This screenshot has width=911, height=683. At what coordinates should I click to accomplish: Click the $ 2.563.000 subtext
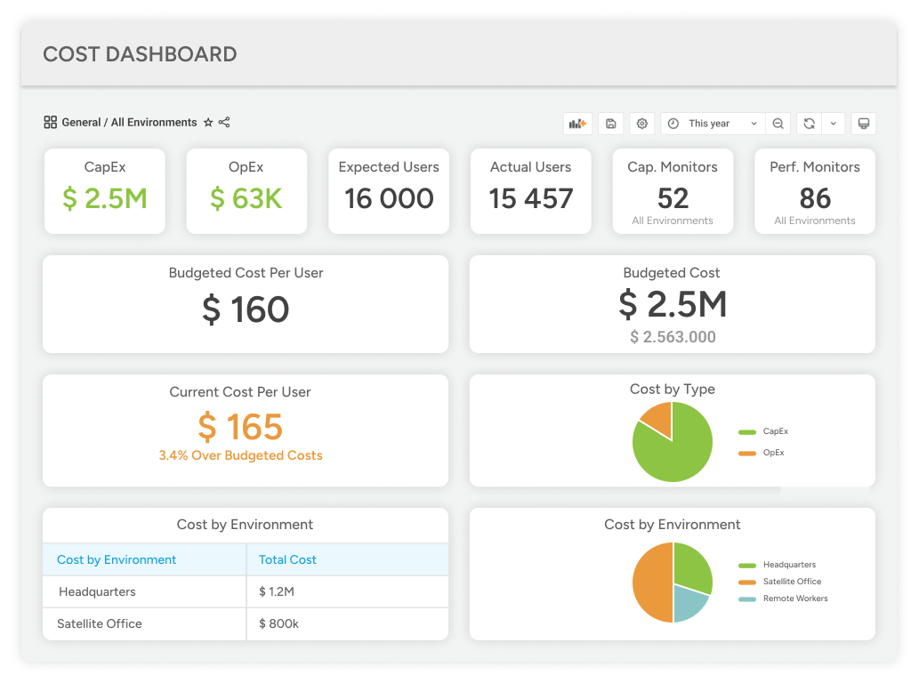point(673,337)
